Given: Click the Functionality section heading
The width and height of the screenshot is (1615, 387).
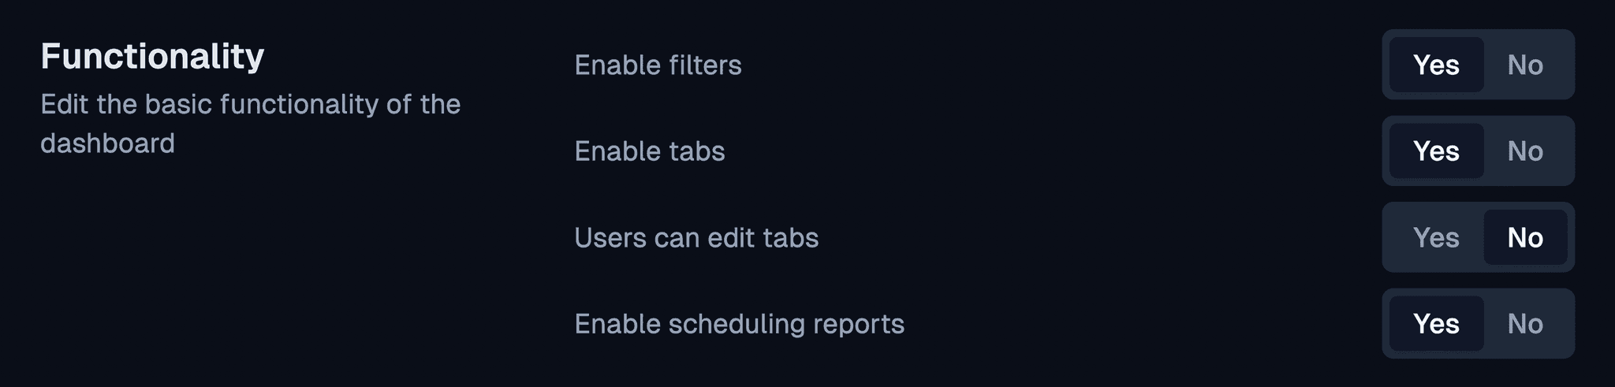Looking at the screenshot, I should (x=152, y=56).
